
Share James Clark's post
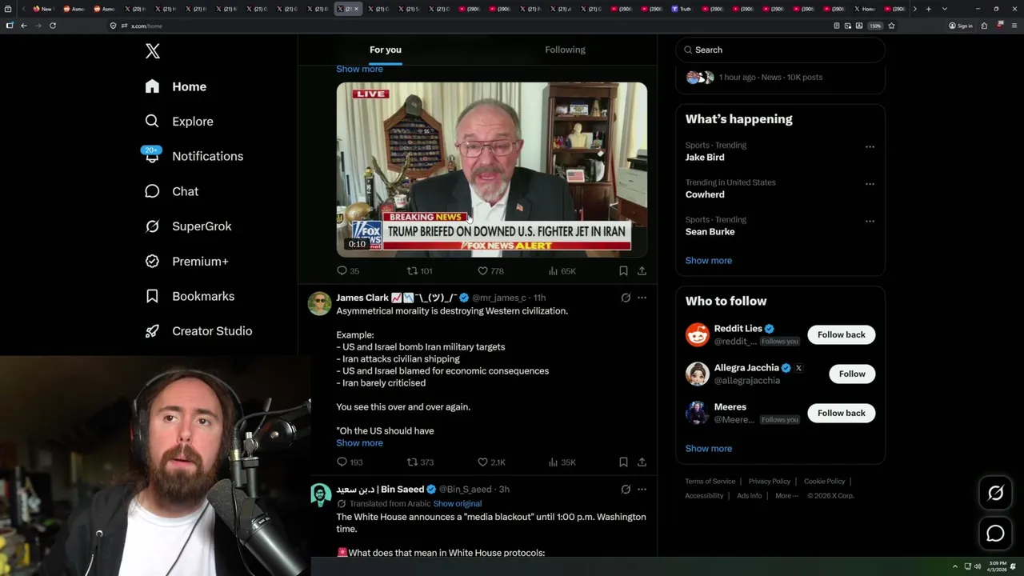coord(642,462)
